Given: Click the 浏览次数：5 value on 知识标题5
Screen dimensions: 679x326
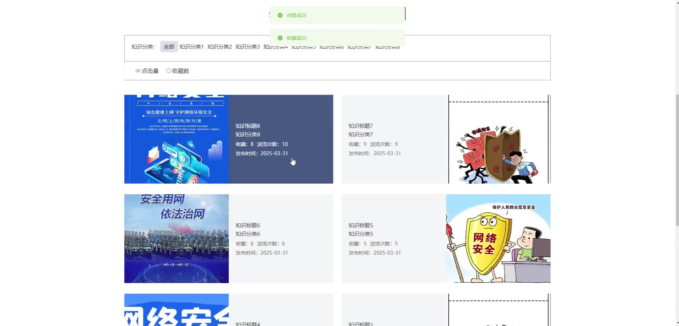Looking at the screenshot, I should tap(384, 244).
